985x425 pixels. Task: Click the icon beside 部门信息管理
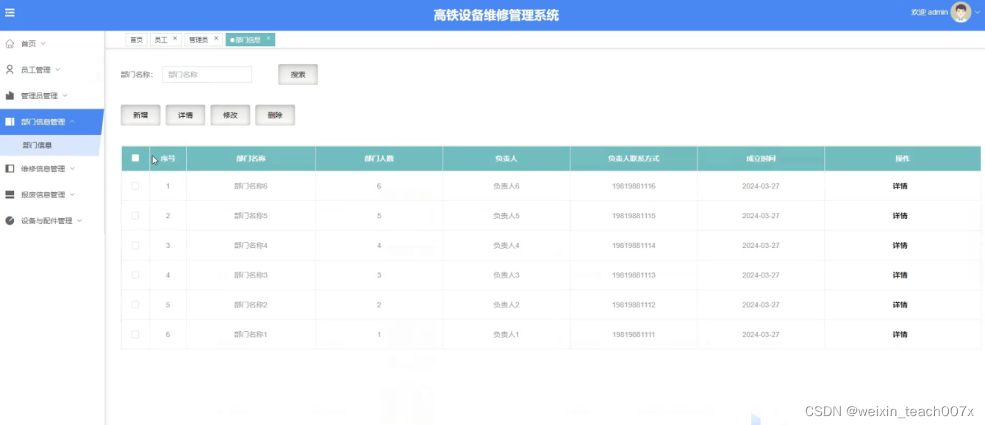pos(10,122)
